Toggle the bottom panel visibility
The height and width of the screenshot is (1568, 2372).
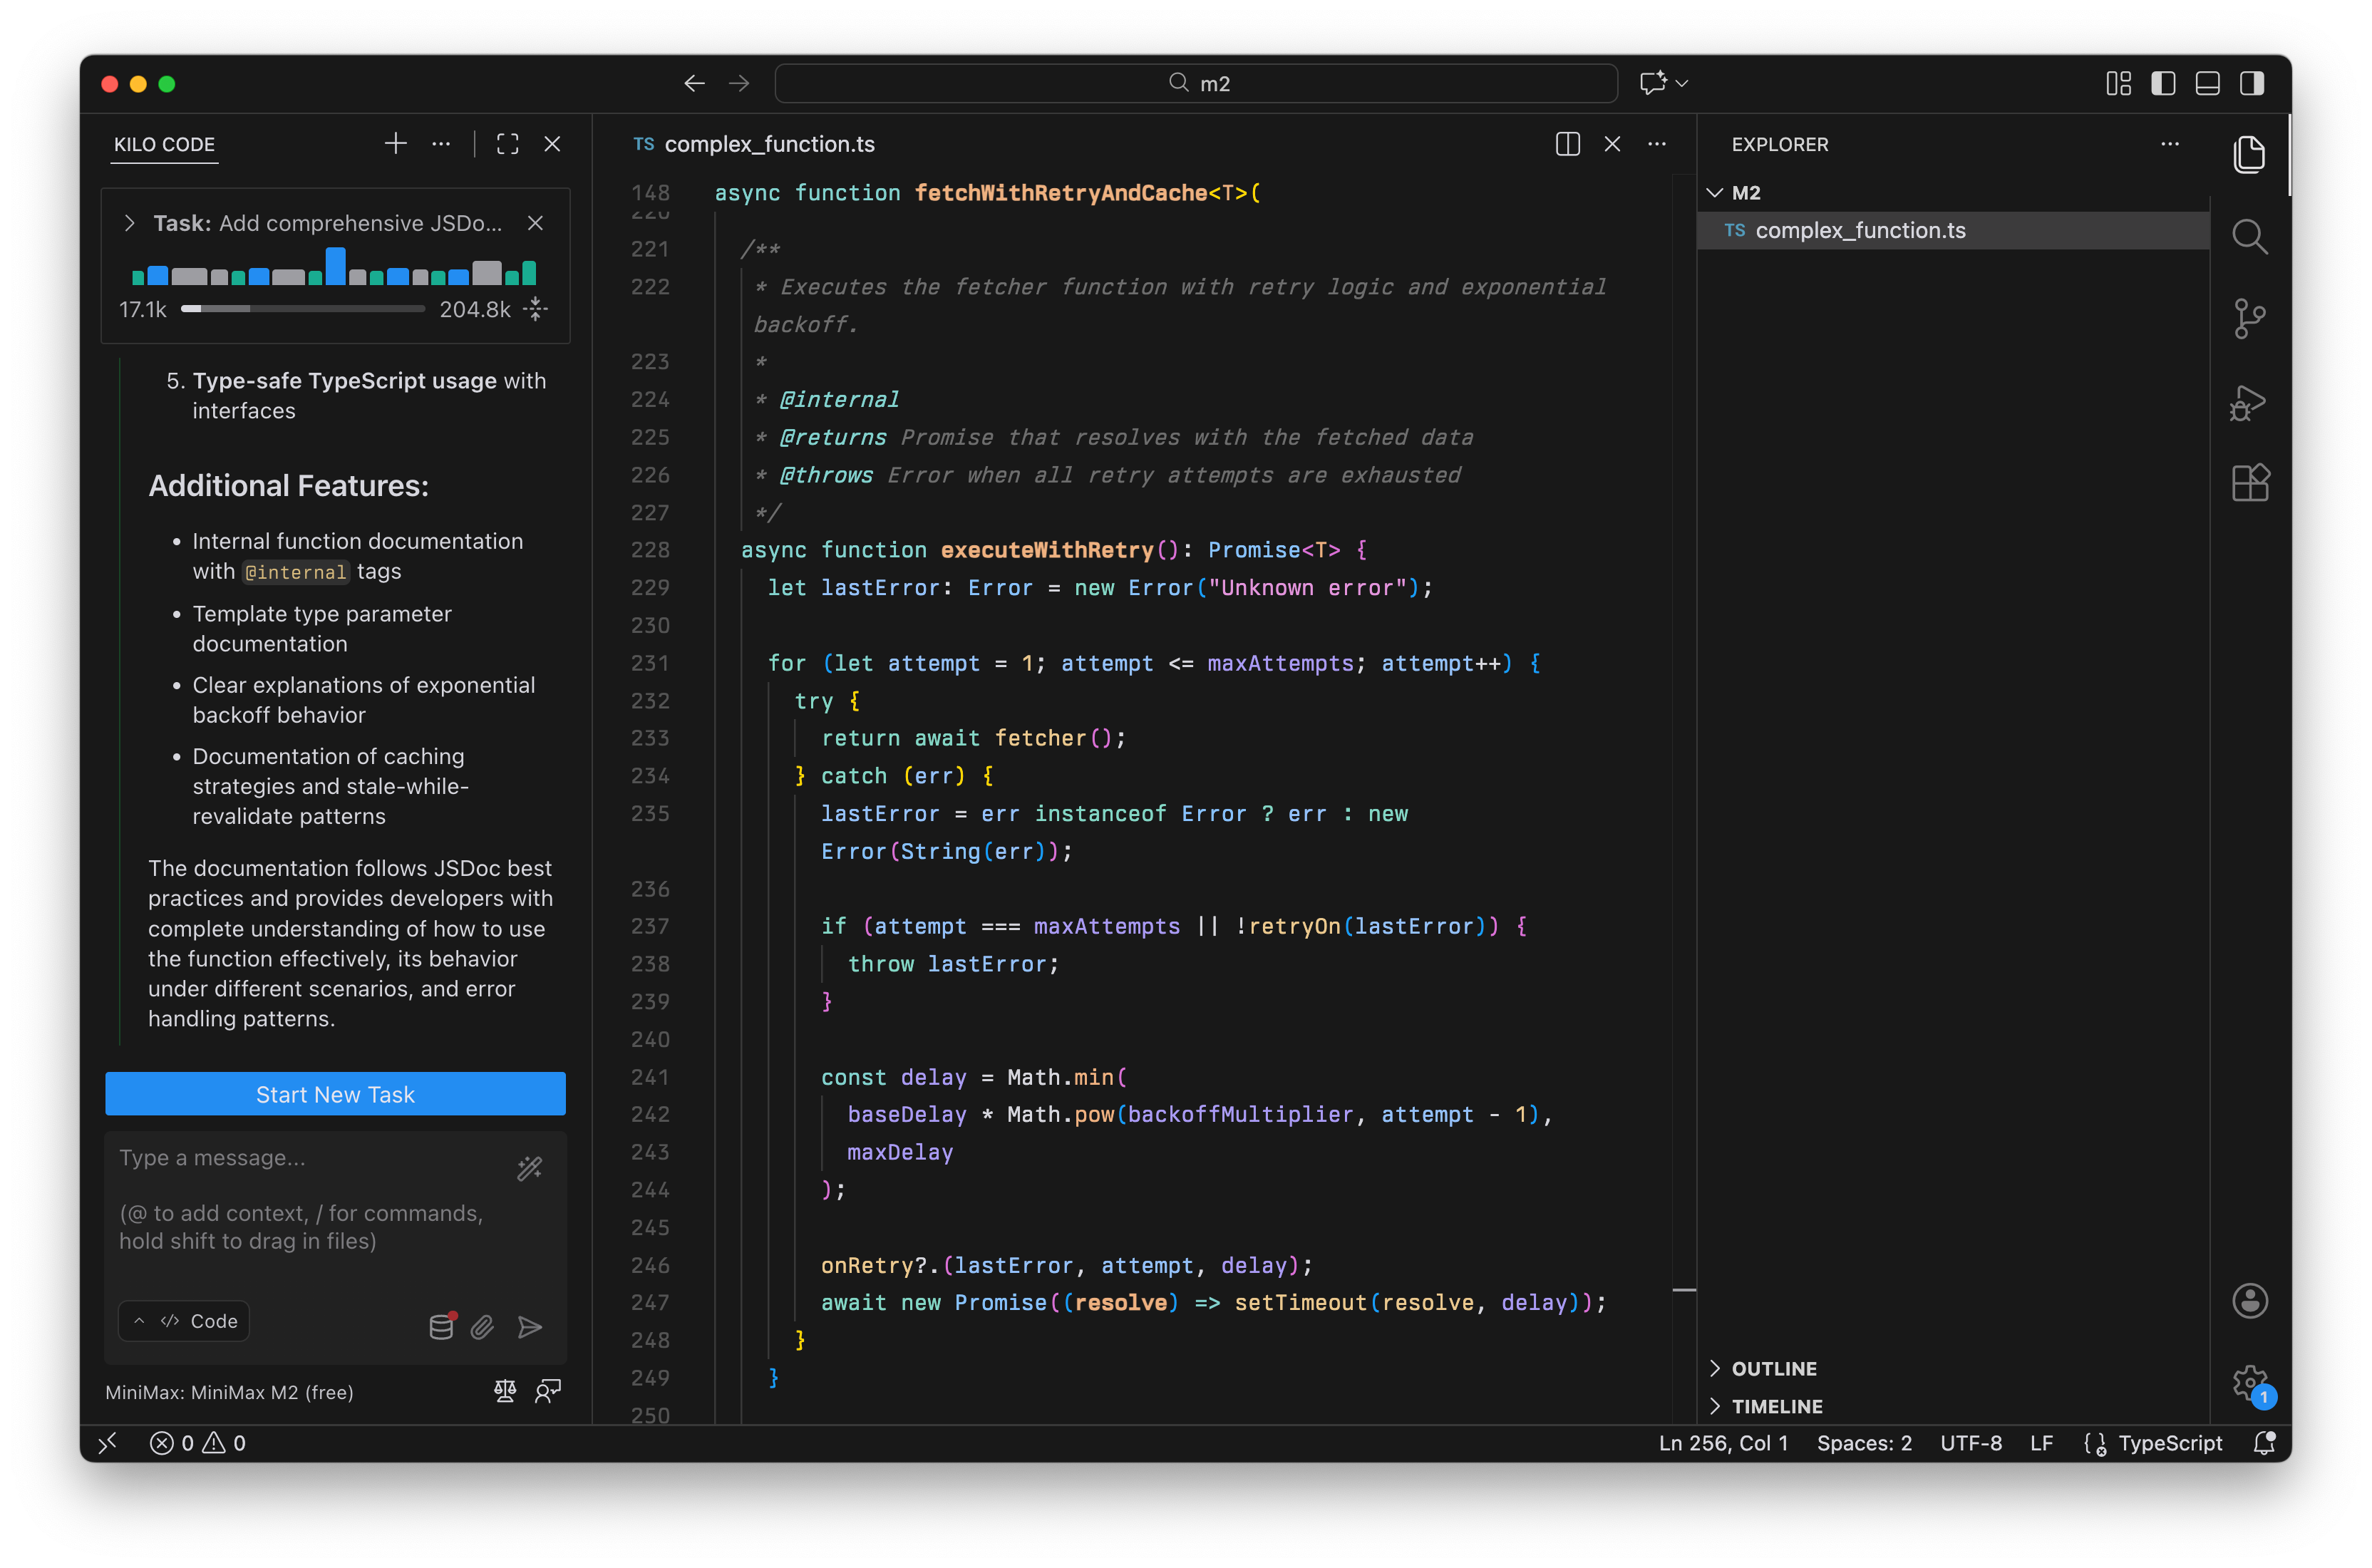tap(2207, 84)
